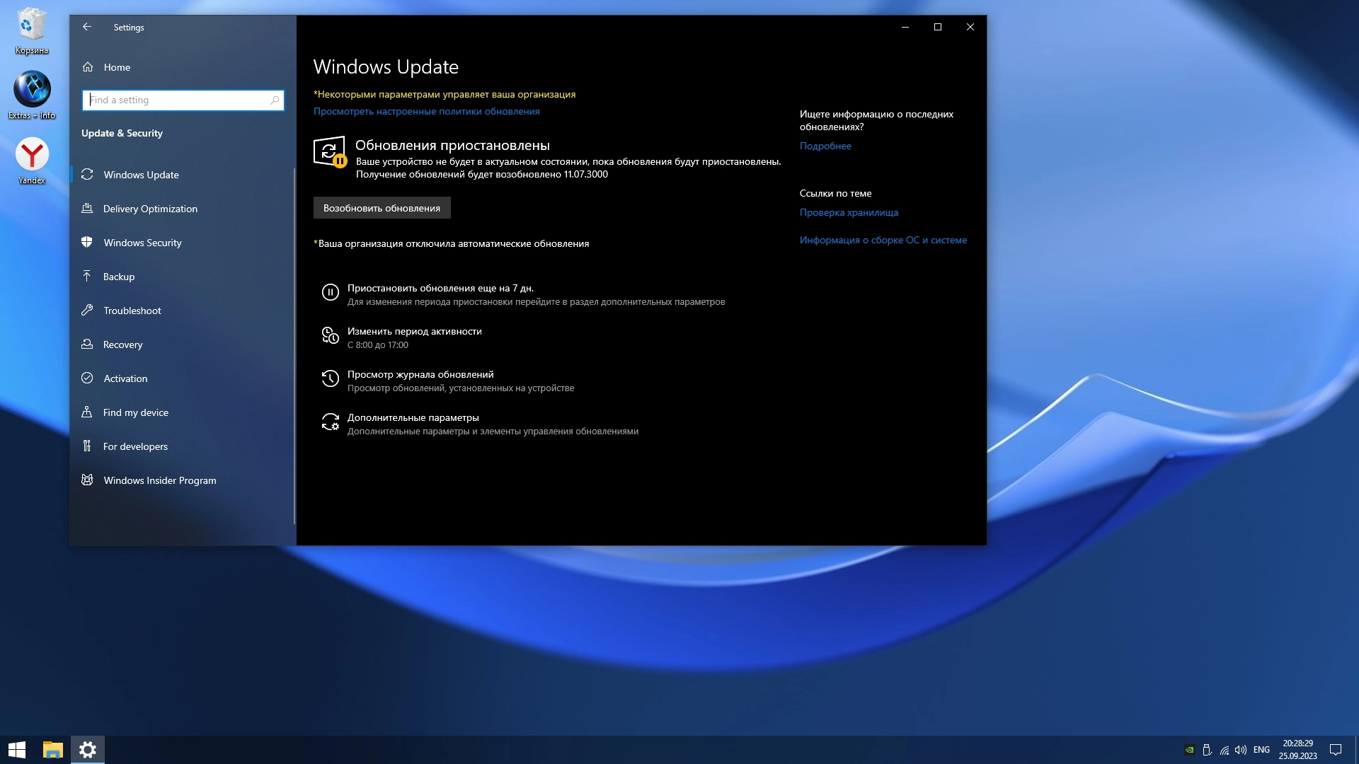Click the back arrow in Settings

87,27
